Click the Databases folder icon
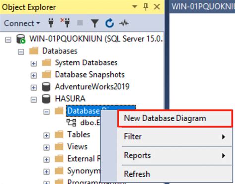235x184 pixels. 34,51
